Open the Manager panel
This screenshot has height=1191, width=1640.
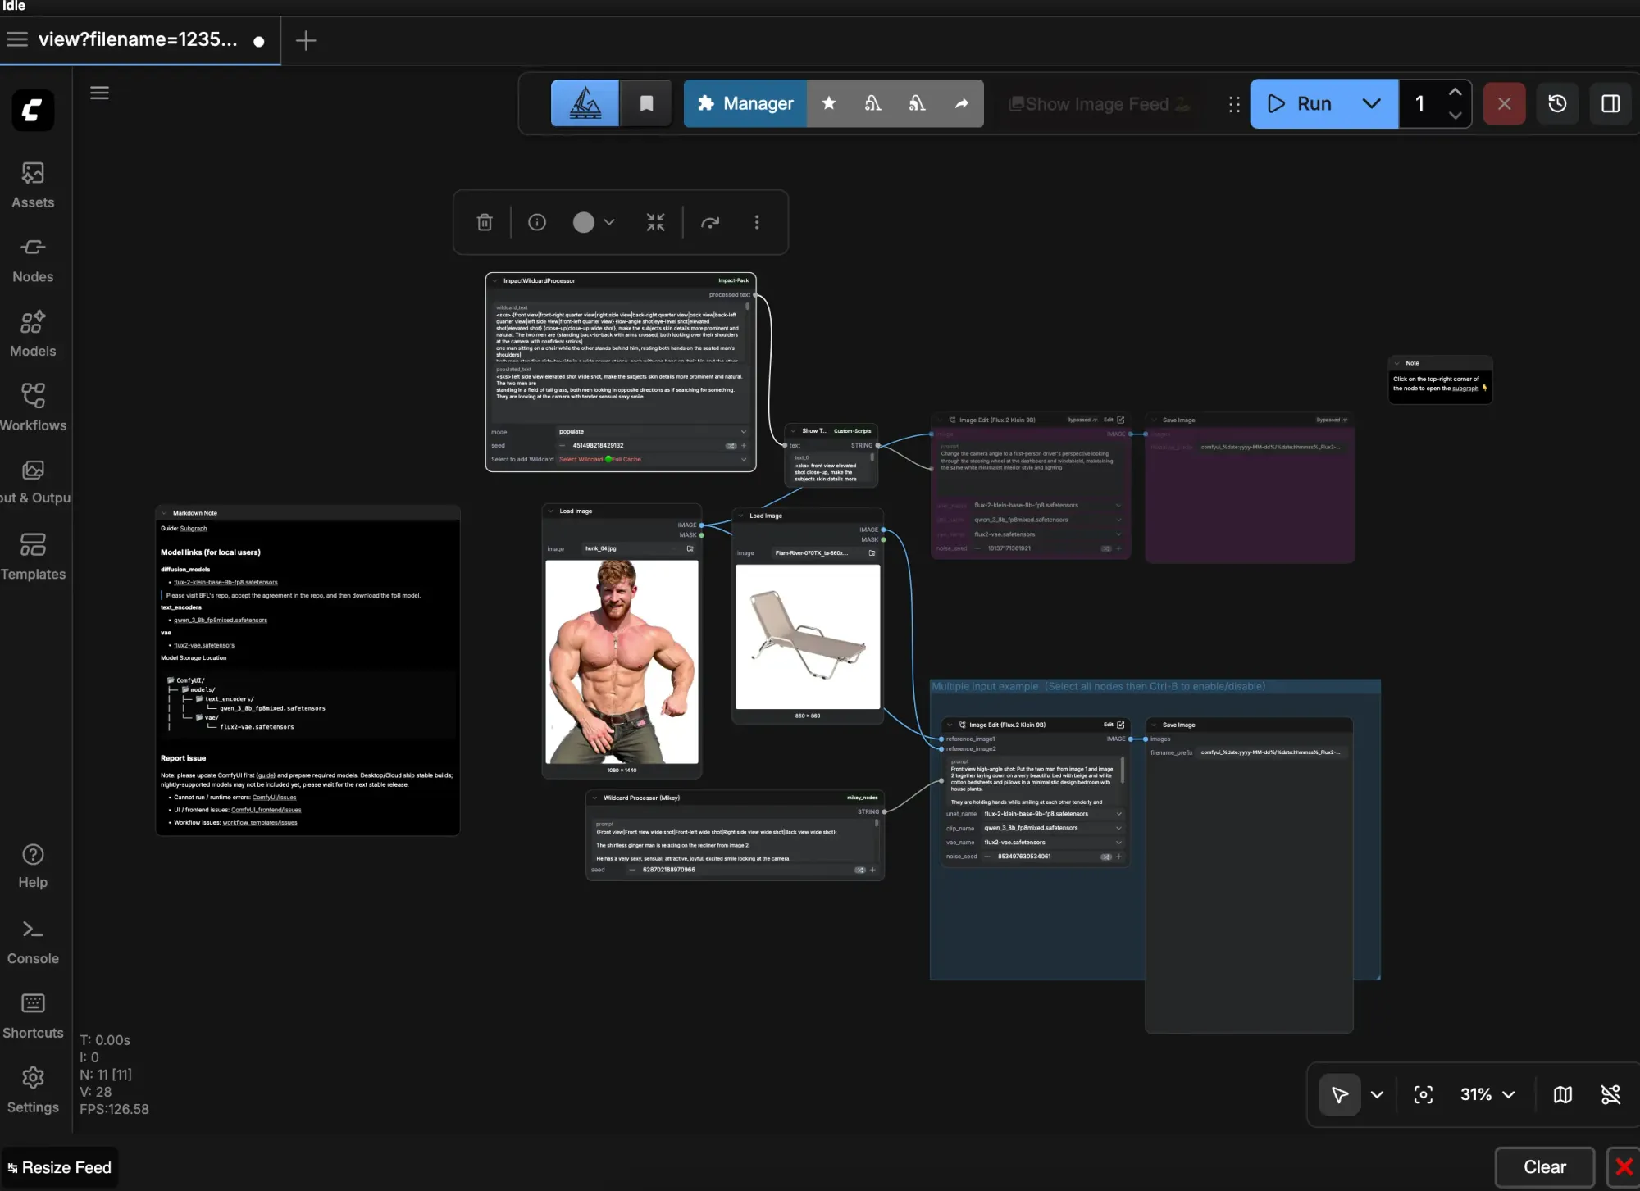tap(745, 103)
